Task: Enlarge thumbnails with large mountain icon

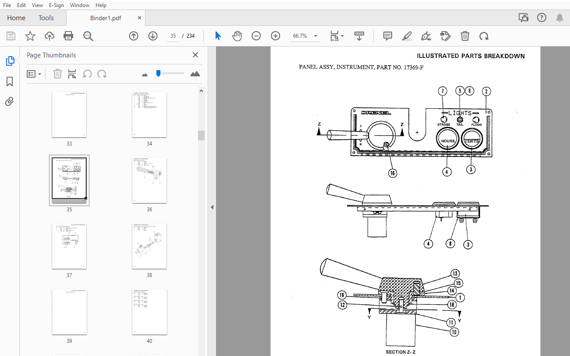Action: click(195, 74)
